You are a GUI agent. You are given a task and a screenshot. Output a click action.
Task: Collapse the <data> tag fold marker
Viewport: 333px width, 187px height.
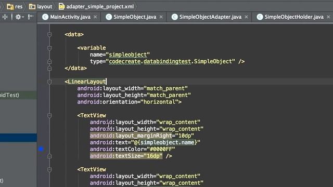click(x=49, y=35)
